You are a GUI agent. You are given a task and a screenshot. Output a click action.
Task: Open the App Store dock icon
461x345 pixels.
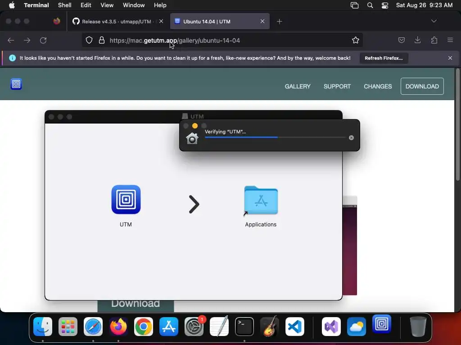point(169,327)
